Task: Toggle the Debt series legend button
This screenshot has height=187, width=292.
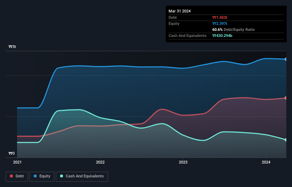Action: [17, 176]
